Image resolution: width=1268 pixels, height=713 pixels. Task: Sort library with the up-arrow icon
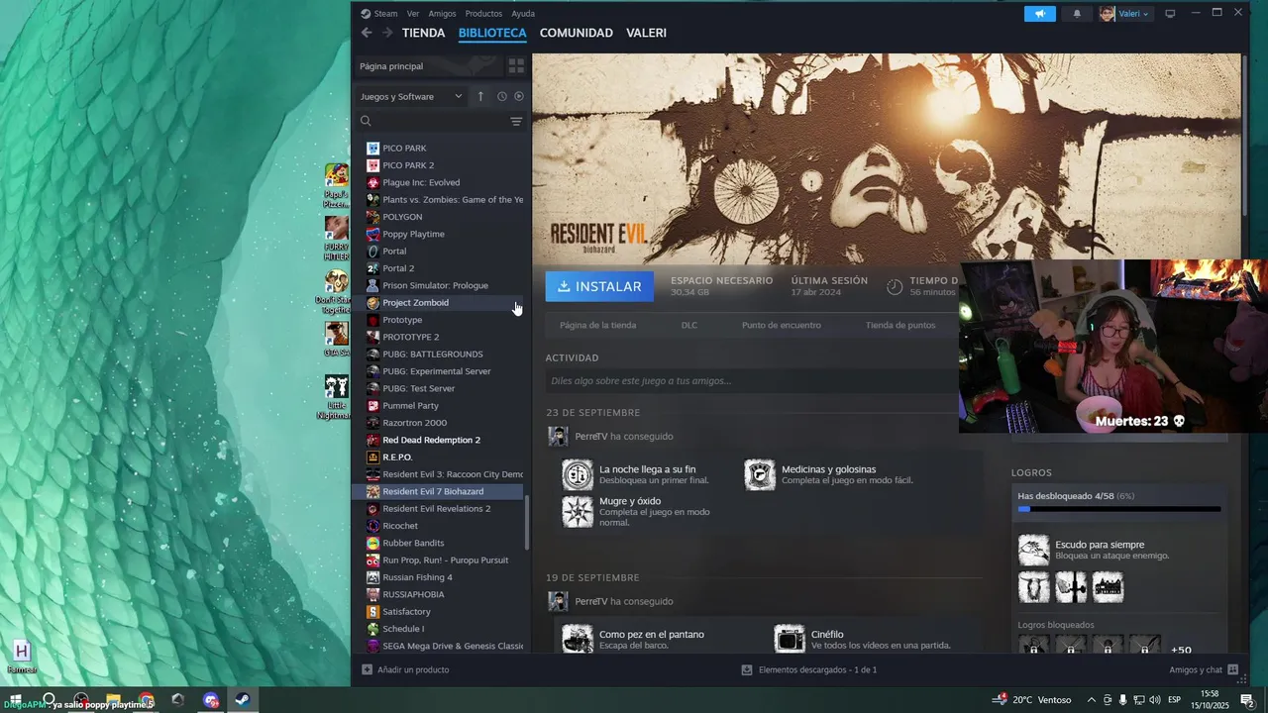pos(480,96)
